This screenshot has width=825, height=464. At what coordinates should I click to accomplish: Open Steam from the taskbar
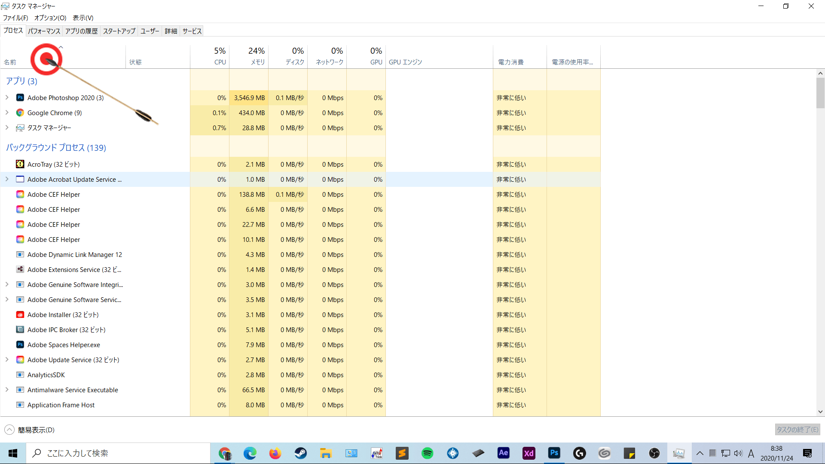(301, 453)
